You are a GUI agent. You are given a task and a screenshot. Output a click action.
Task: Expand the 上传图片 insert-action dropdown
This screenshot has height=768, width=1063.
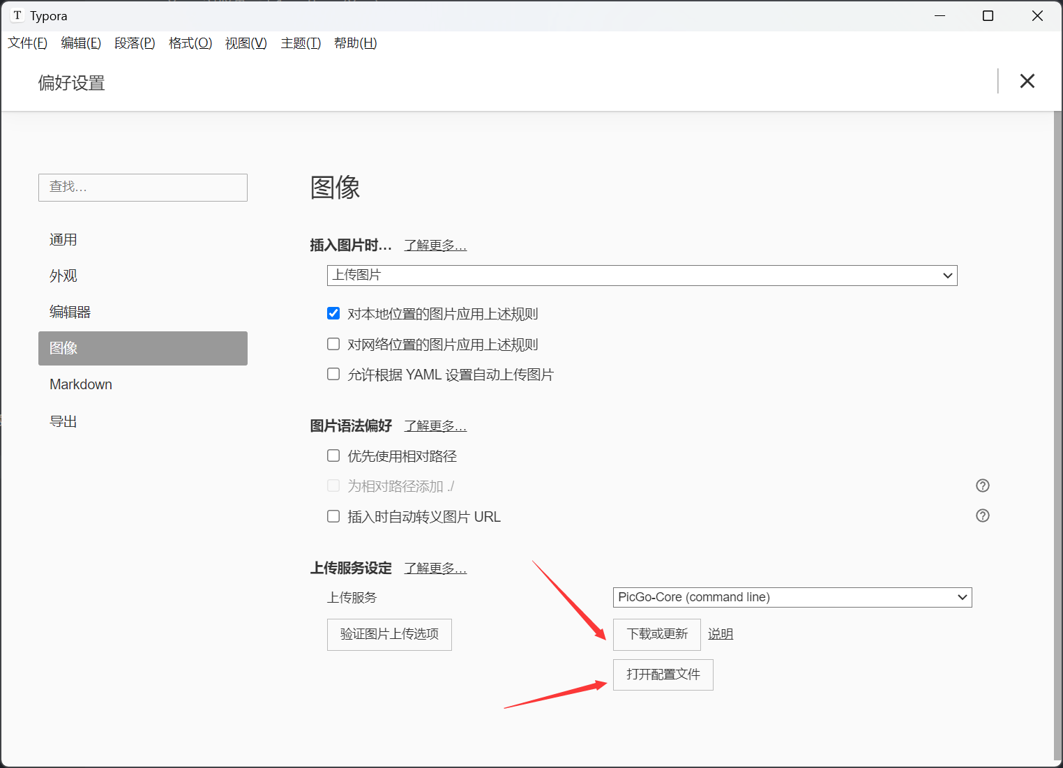coord(642,276)
